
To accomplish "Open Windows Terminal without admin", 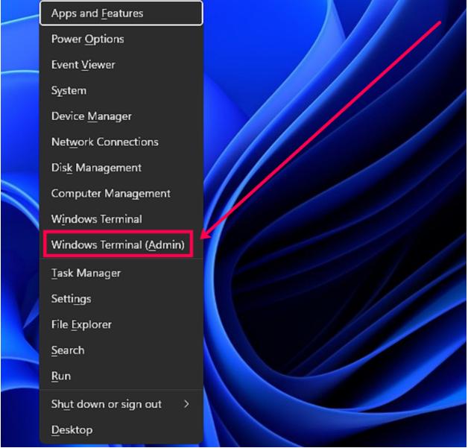I will tap(121, 218).
